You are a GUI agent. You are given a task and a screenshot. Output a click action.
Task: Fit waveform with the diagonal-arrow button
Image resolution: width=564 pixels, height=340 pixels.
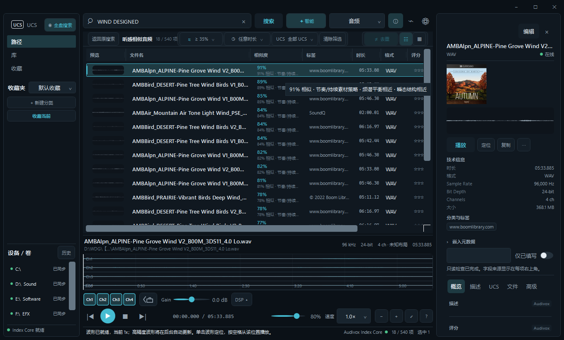[411, 316]
